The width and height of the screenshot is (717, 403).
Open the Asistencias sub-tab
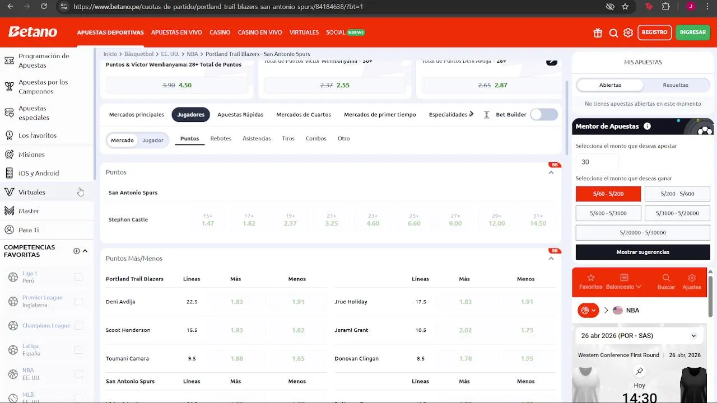click(257, 138)
